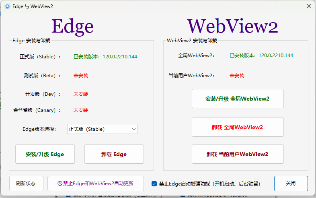This screenshot has height=198, width=316.
Task: Close the Edge 与 WebView2 dialog window
Action: tap(308, 6)
